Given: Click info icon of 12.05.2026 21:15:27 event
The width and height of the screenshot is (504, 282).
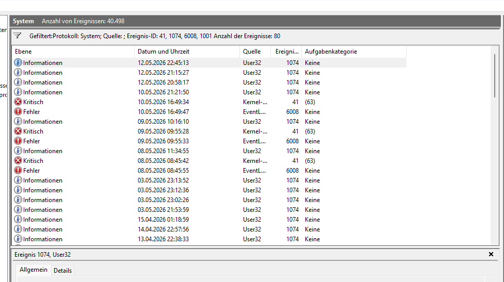Looking at the screenshot, I should 18,73.
